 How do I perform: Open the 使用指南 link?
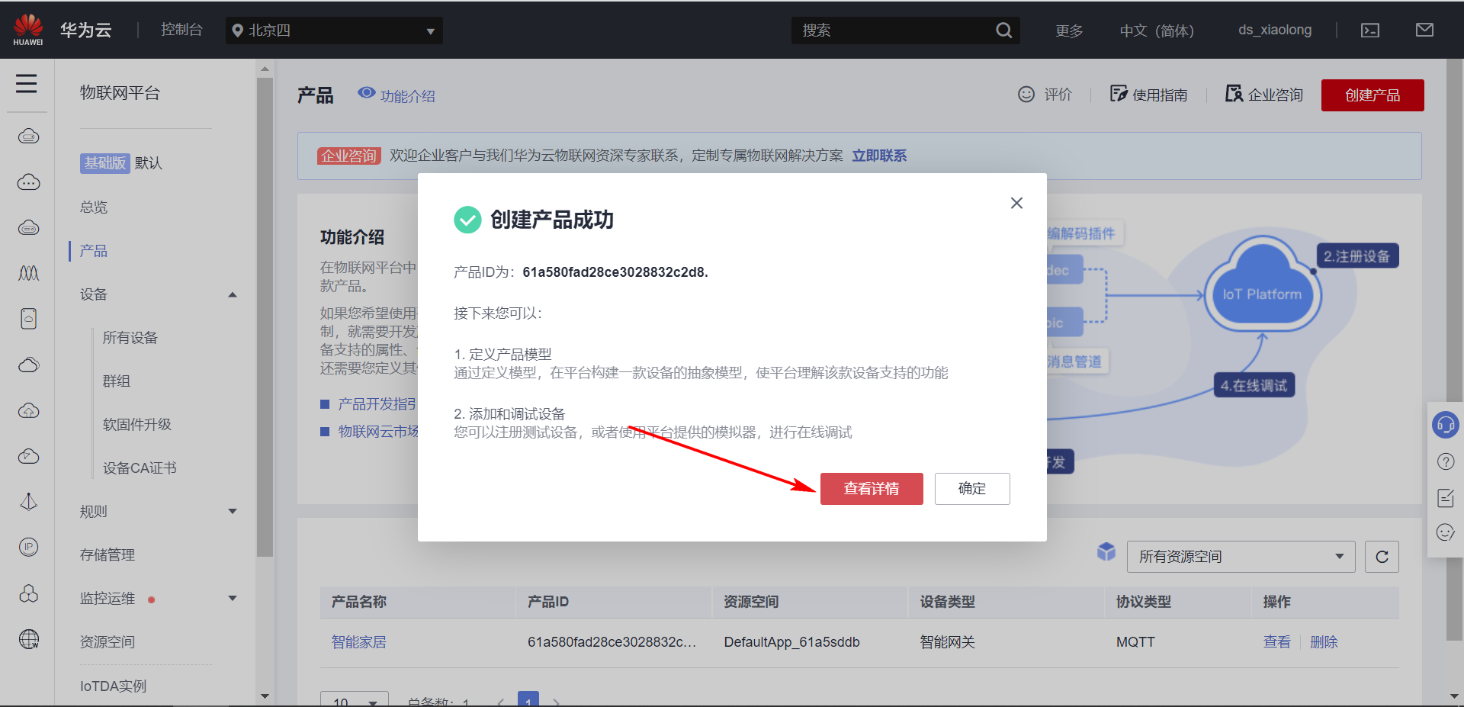pyautogui.click(x=1149, y=95)
